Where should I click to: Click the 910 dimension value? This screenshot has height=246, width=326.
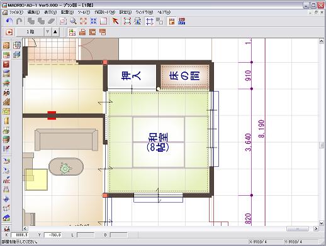coord(248,75)
